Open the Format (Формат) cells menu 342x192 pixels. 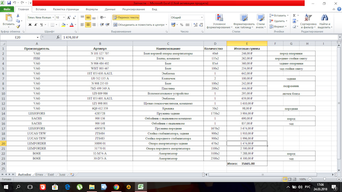pos(278,27)
